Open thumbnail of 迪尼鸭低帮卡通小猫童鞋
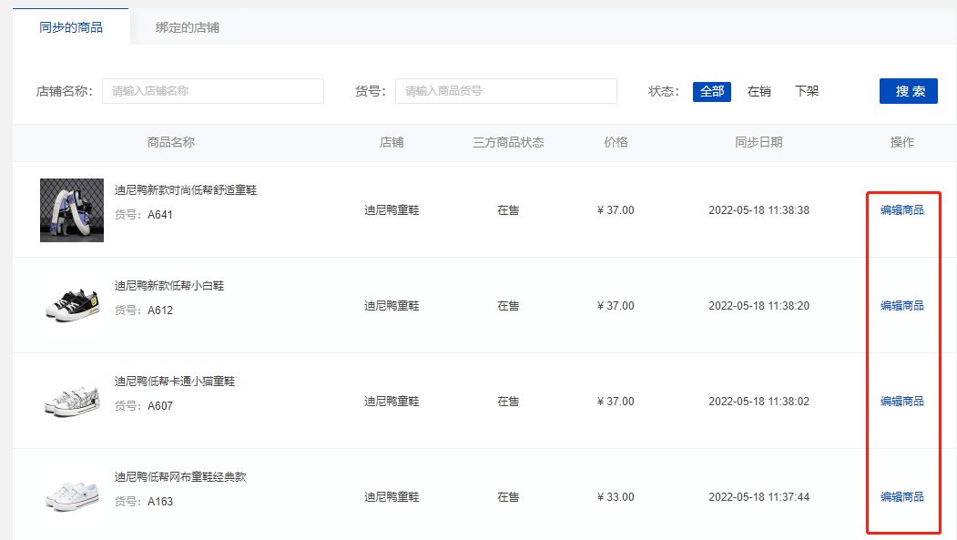The height and width of the screenshot is (540, 957). coord(72,402)
